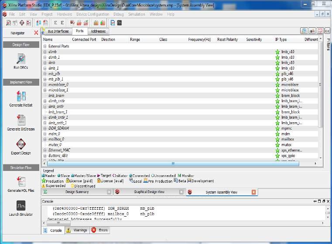Click the table horizontal scrollbar thumb

[x=173, y=164]
